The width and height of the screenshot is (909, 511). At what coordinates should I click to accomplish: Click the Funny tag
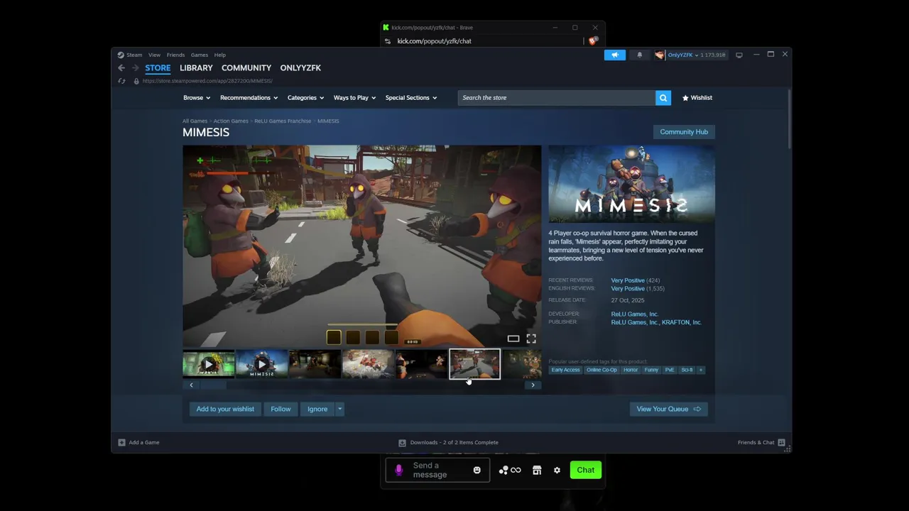[651, 370]
